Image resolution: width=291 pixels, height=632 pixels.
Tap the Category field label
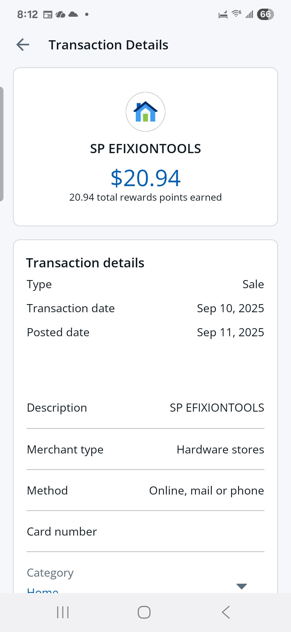(50, 573)
